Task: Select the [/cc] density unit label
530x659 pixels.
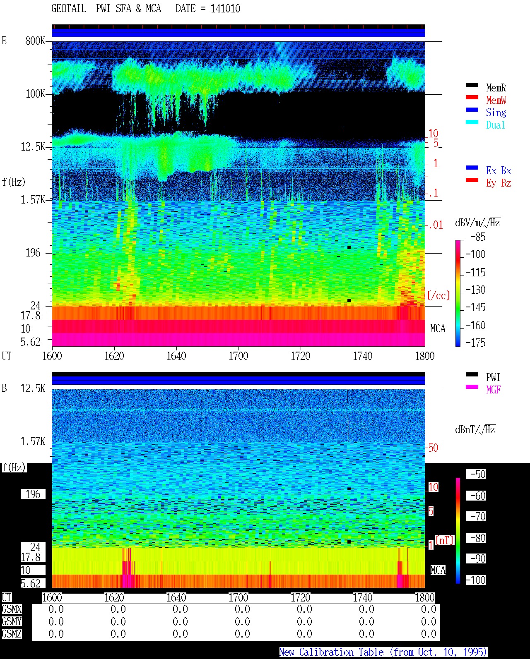Action: click(x=438, y=295)
